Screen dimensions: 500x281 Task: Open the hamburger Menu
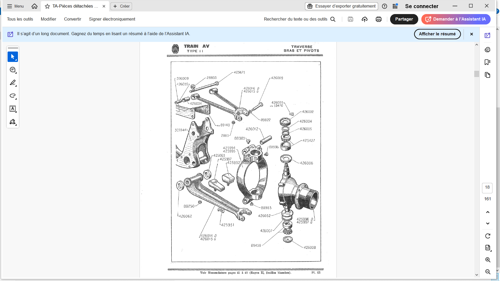point(15,6)
